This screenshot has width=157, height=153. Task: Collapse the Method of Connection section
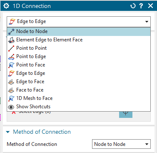pyautogui.click(x=8, y=132)
